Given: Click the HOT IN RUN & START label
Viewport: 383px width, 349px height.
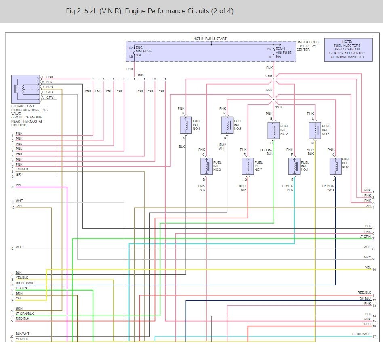Looking at the screenshot, I should coord(210,39).
